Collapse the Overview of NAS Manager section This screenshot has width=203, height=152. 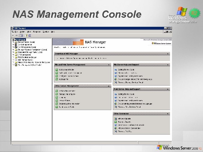point(168,54)
